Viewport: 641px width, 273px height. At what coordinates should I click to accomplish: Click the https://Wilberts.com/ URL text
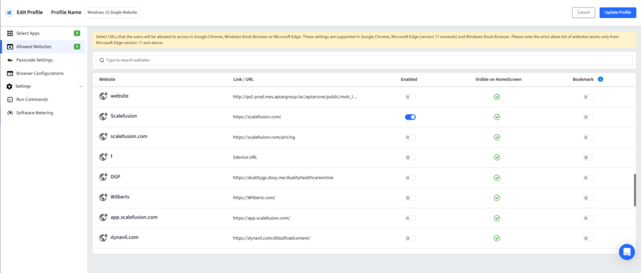click(254, 198)
